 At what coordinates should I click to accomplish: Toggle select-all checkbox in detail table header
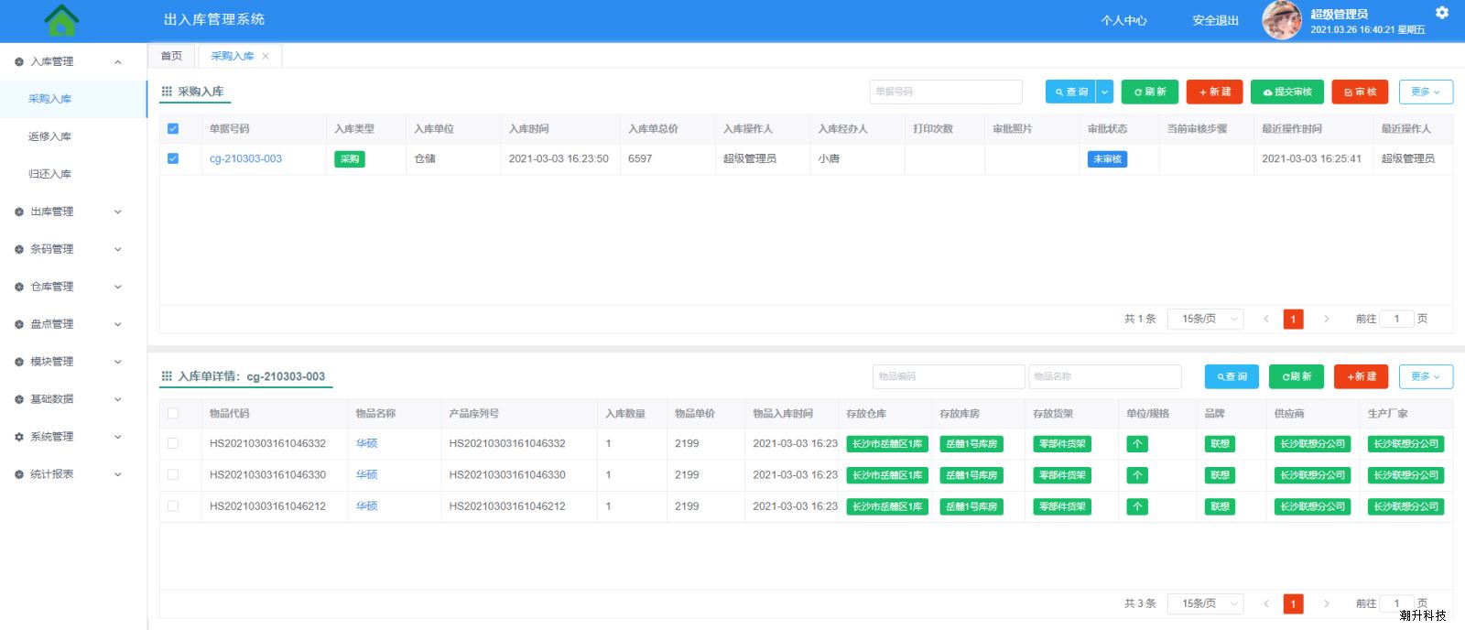pos(173,414)
